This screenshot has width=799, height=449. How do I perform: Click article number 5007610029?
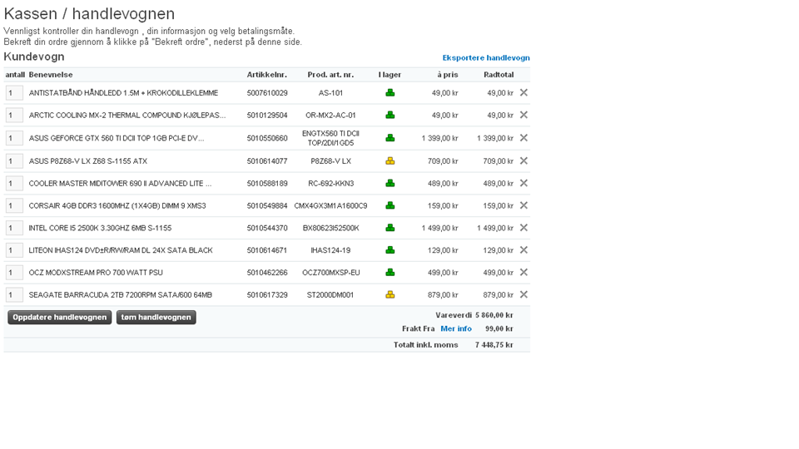(267, 92)
